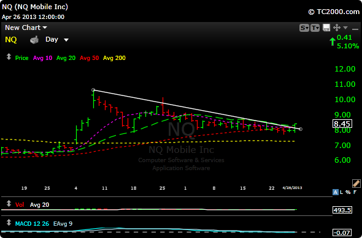Click the cash register icon beside NQ
Screen dimensions: 362x238
click(x=34, y=40)
